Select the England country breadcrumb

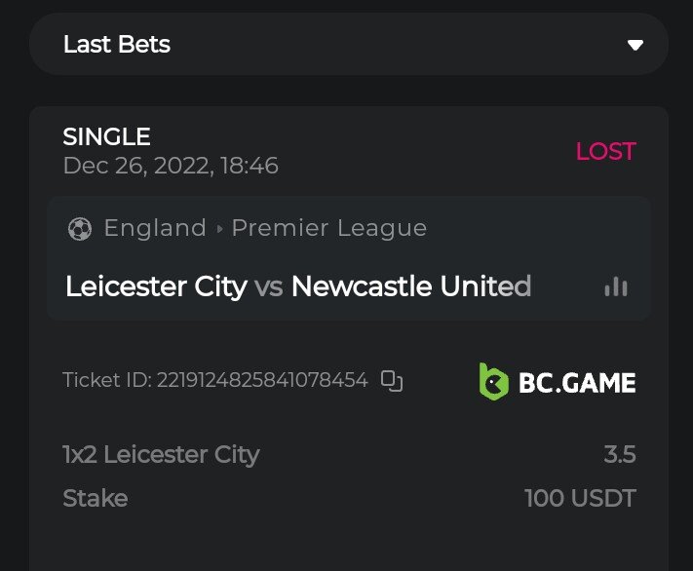click(x=155, y=228)
